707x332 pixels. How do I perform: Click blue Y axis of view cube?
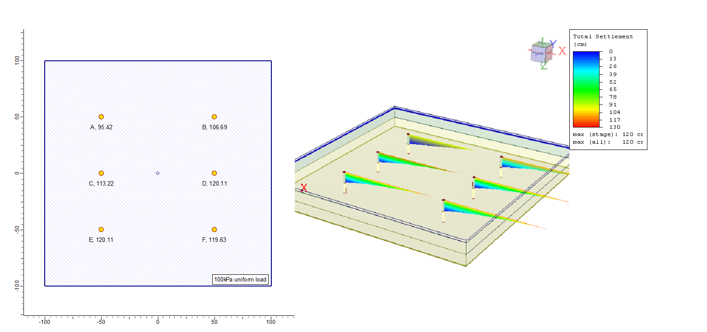coord(553,44)
